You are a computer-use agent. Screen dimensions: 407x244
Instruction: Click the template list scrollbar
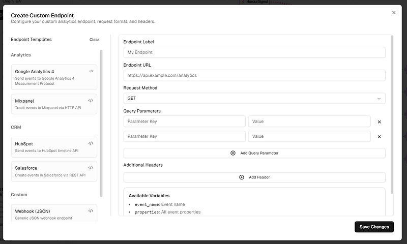click(x=101, y=124)
